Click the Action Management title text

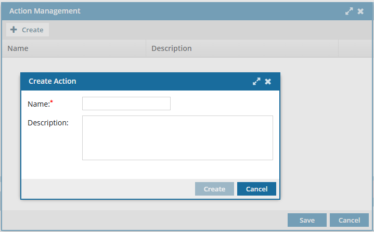[x=45, y=11]
